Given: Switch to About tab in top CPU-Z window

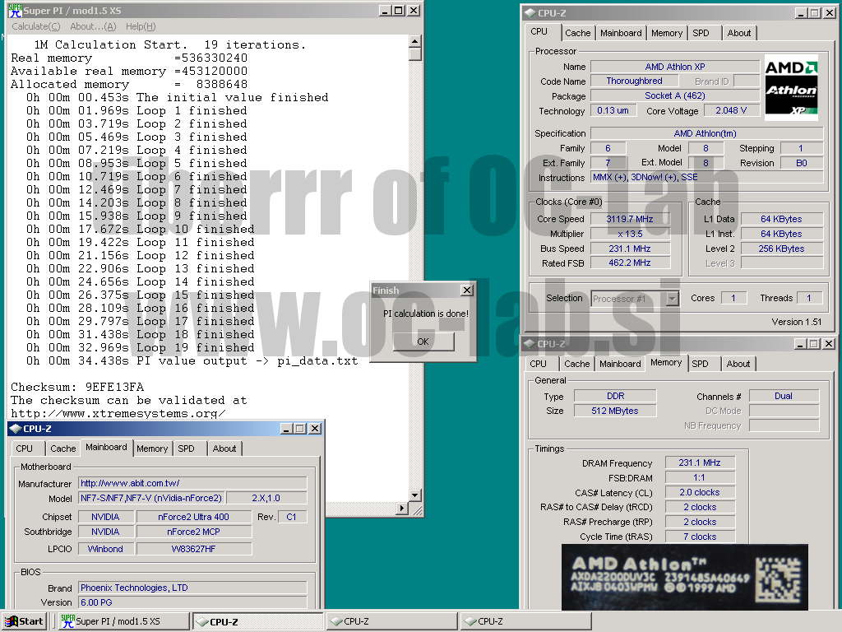Looking at the screenshot, I should (x=739, y=33).
